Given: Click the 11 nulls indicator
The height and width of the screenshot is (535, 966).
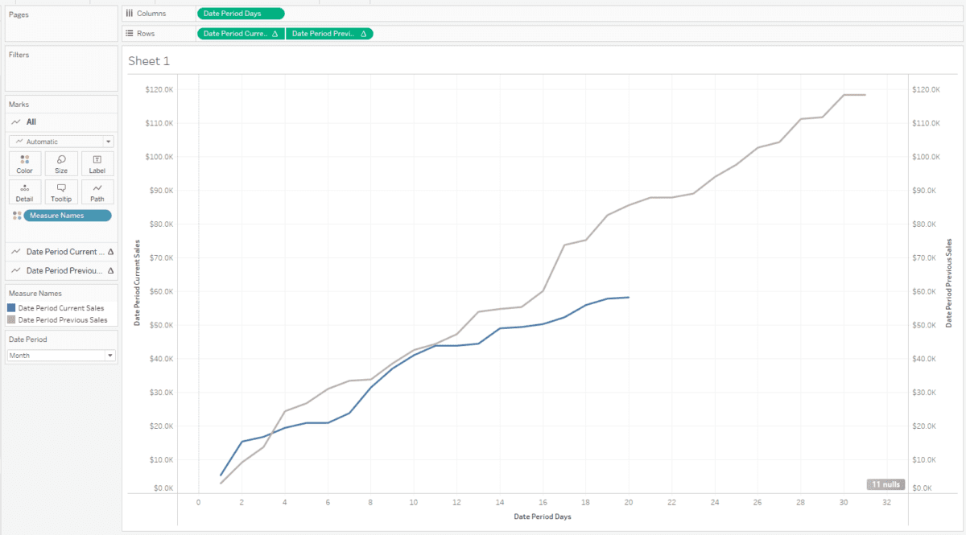Looking at the screenshot, I should pyautogui.click(x=885, y=484).
